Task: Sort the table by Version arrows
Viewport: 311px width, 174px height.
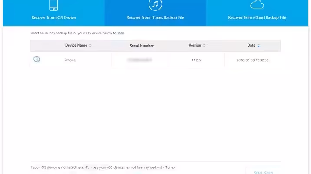Action: pos(204,46)
